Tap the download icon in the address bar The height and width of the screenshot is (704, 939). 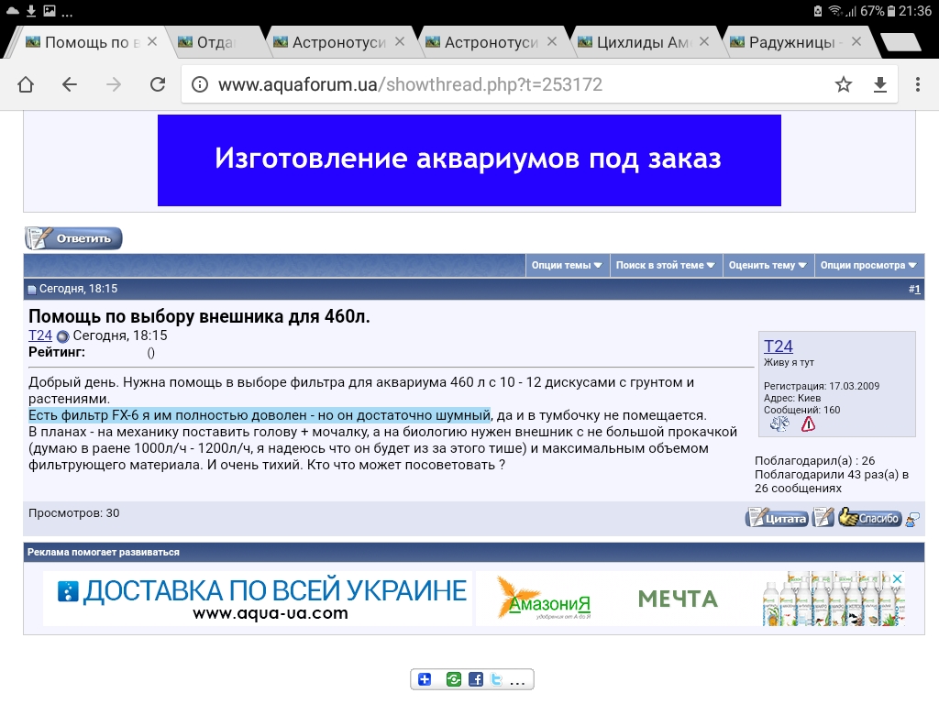click(880, 84)
